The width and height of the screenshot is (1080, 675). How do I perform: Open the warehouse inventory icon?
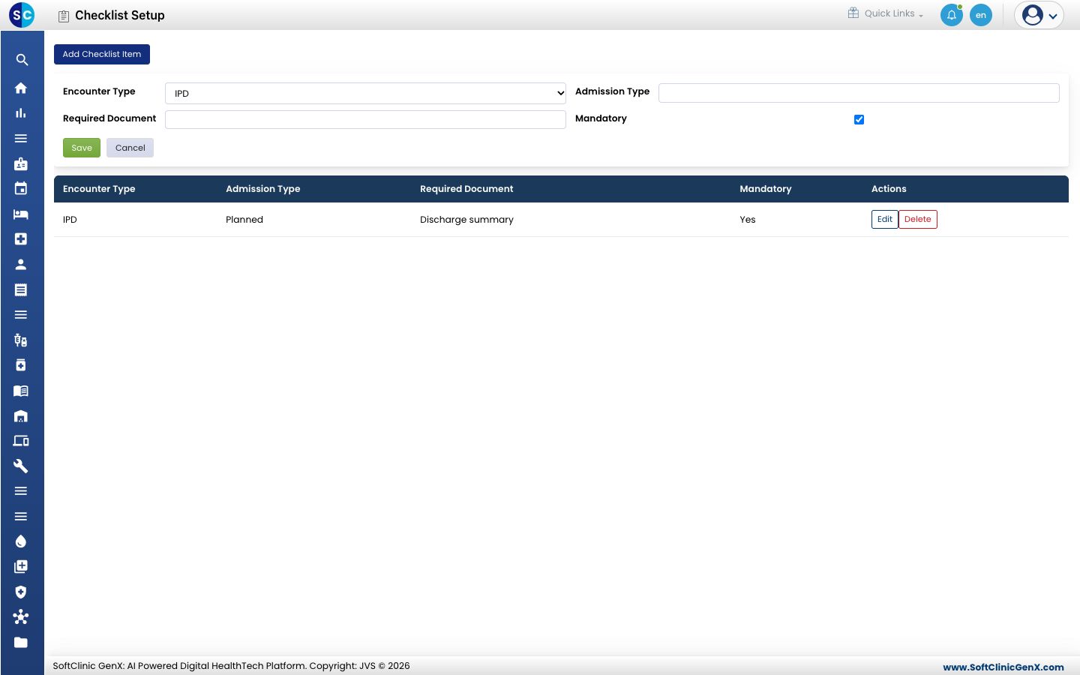tap(21, 415)
